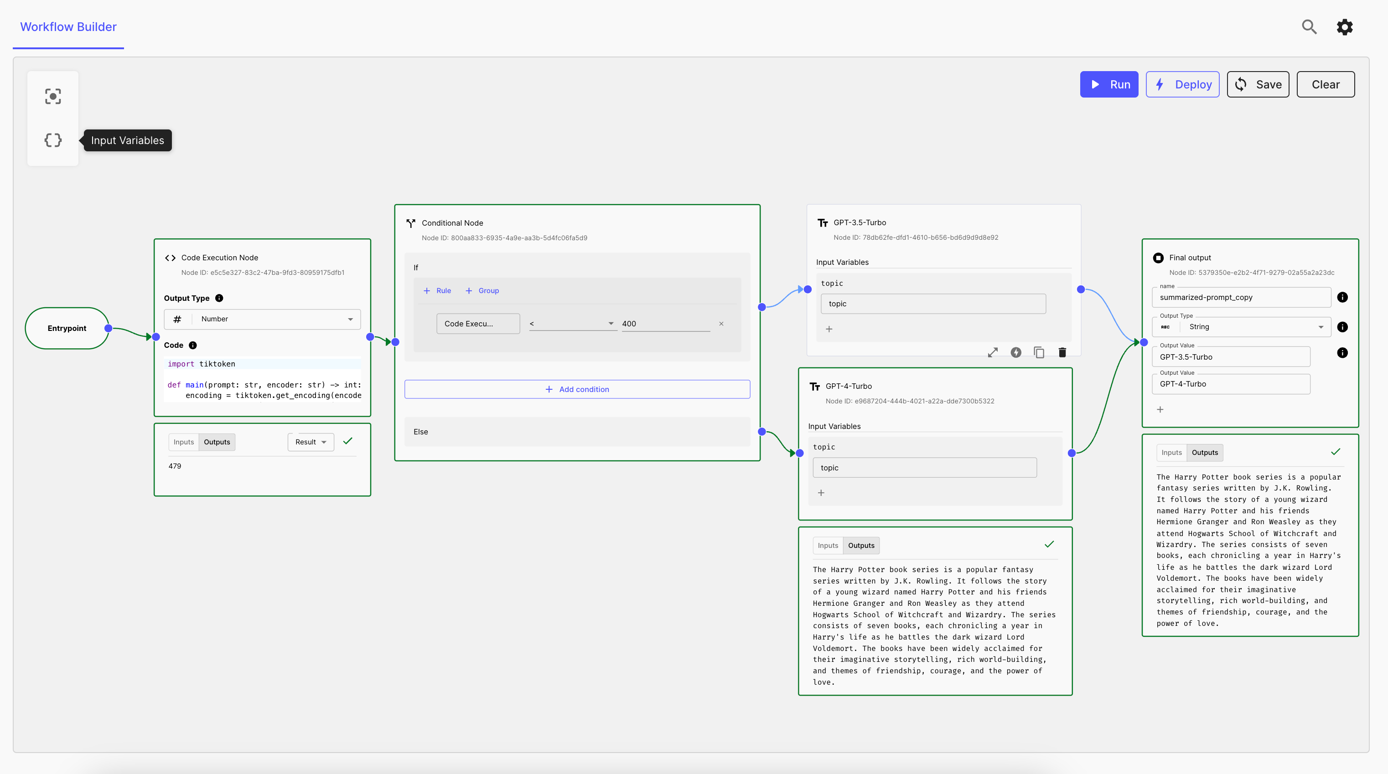
Task: Click the Run button
Action: tap(1109, 85)
